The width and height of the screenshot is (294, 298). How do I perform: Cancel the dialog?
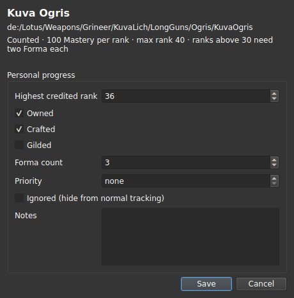coord(261,284)
